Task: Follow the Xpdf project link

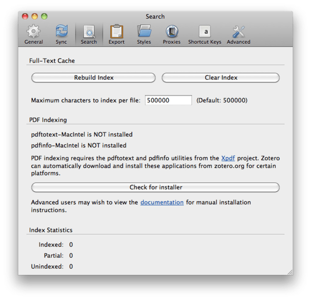Action: [228, 158]
